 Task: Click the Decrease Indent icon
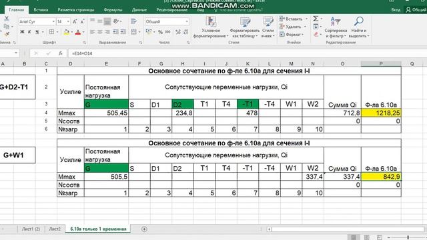[115, 32]
